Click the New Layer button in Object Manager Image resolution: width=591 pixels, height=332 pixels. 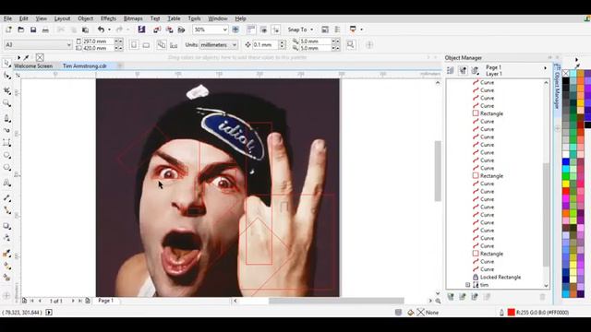coord(451,297)
